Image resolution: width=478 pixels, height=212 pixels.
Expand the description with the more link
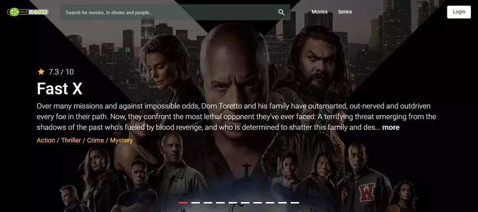(x=391, y=127)
